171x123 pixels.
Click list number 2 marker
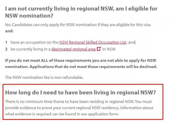tap(6, 49)
